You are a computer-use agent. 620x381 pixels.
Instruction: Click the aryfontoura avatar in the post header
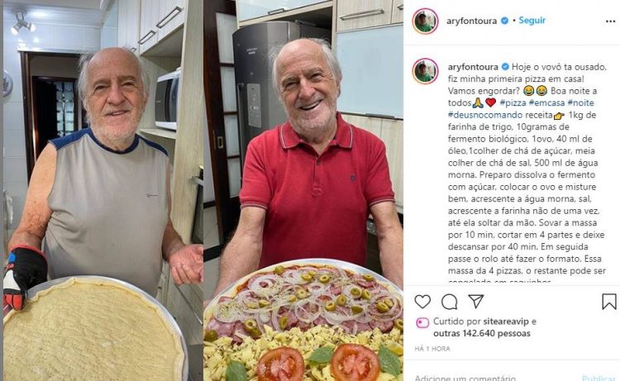[426, 21]
